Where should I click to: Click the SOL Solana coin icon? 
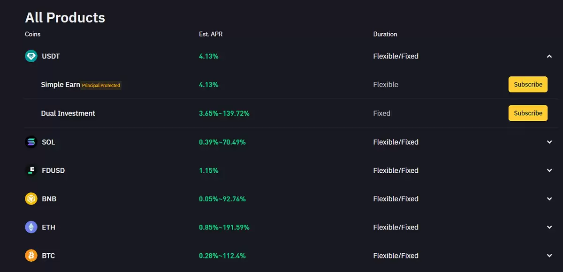[31, 142]
